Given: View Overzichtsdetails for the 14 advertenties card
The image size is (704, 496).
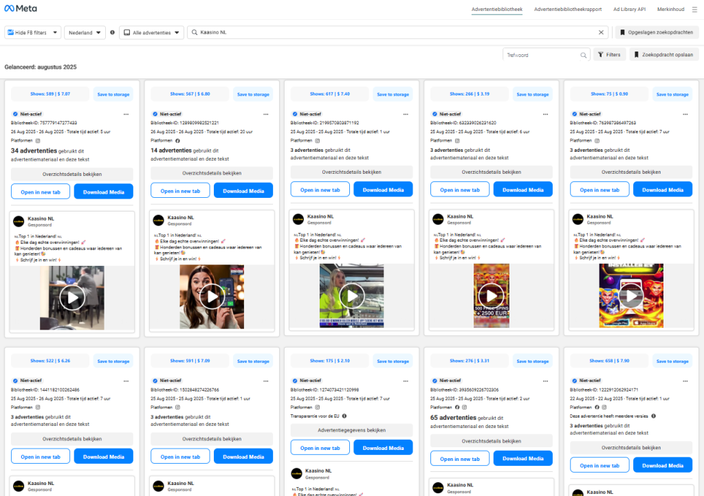Looking at the screenshot, I should (212, 173).
